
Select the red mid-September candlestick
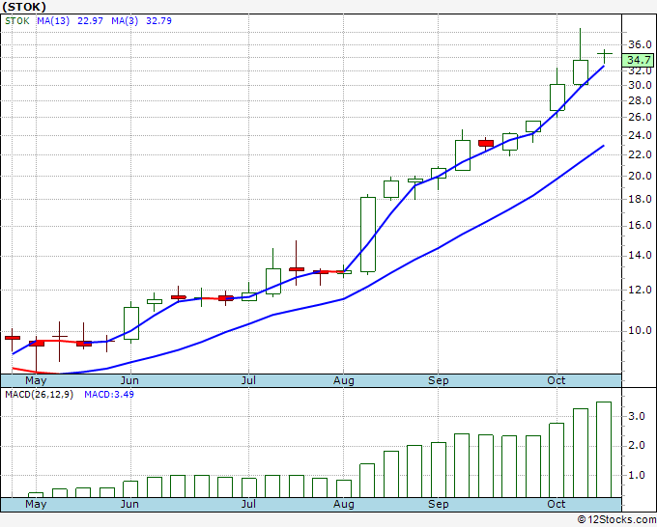tap(486, 143)
